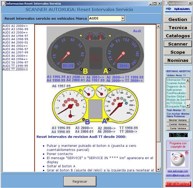Close the Aplicaciones side panel

click(190, 3)
